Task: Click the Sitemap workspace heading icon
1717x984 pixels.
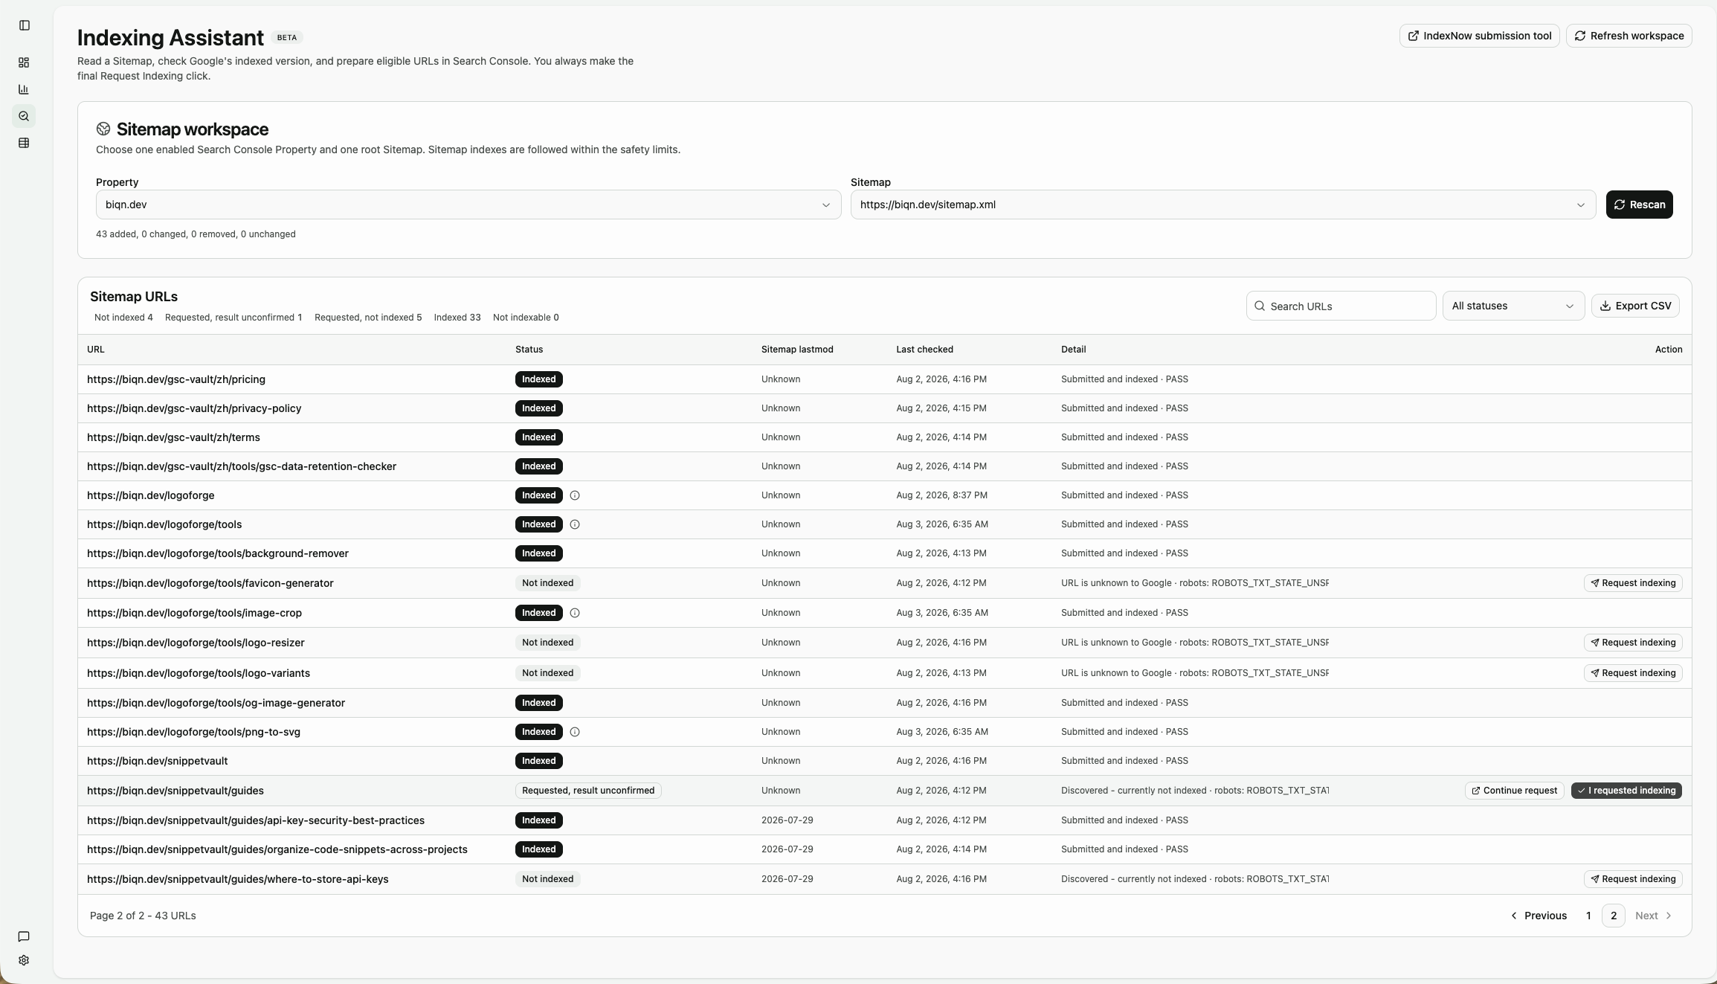Action: (103, 129)
